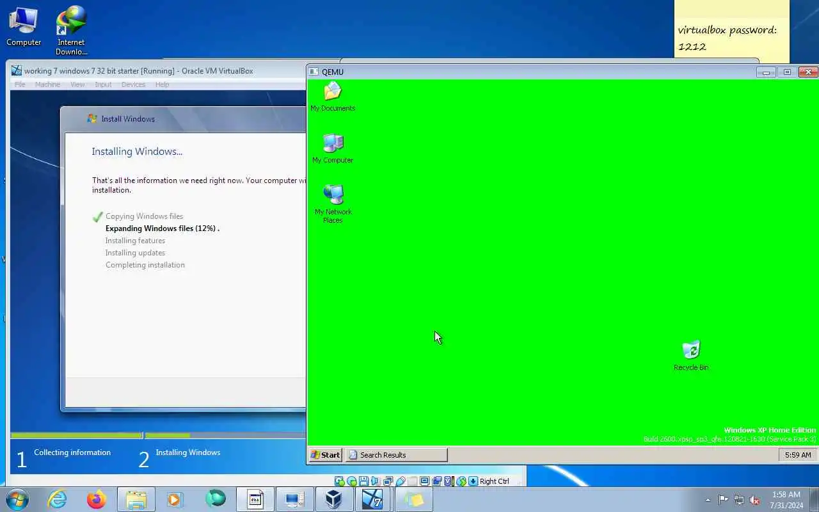The height and width of the screenshot is (512, 819).
Task: Click VirtualBox keyboard capture arrow icon
Action: [473, 481]
